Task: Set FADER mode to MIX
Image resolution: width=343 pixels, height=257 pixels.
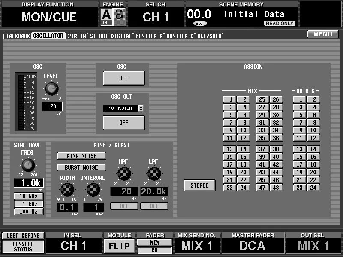Action: tap(155, 242)
